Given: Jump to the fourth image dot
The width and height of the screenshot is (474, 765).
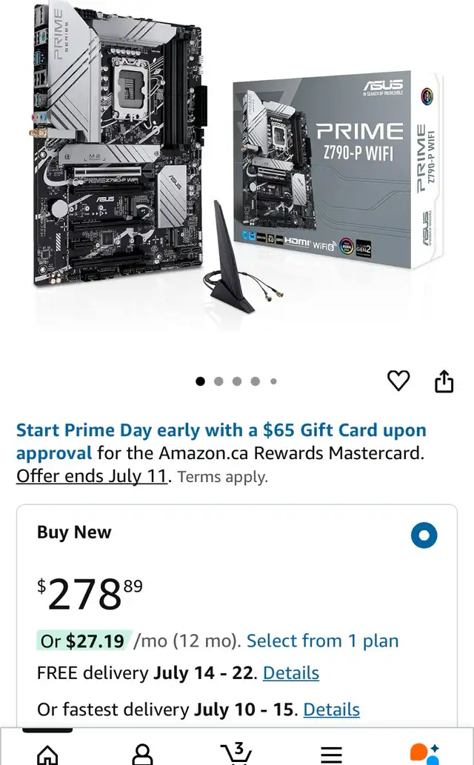Looking at the screenshot, I should (x=256, y=381).
